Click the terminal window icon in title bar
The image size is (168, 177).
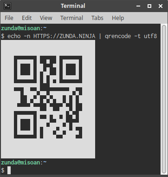(7, 6)
